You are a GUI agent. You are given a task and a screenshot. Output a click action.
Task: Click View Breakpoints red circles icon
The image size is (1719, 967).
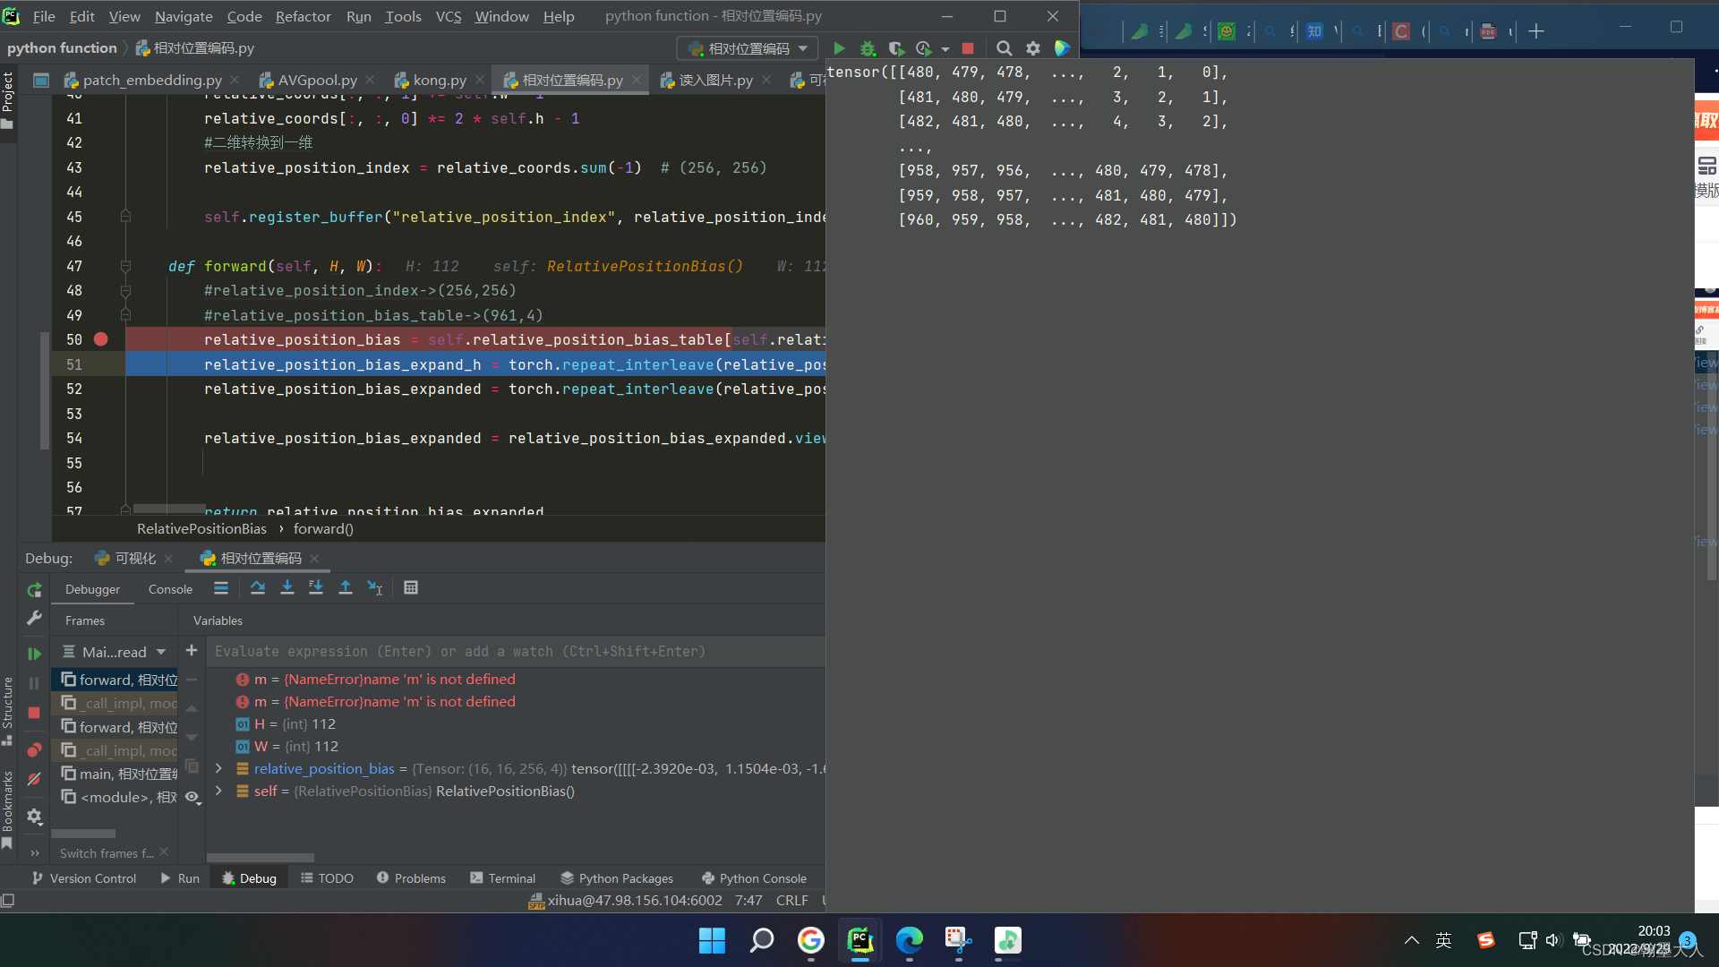click(x=34, y=749)
